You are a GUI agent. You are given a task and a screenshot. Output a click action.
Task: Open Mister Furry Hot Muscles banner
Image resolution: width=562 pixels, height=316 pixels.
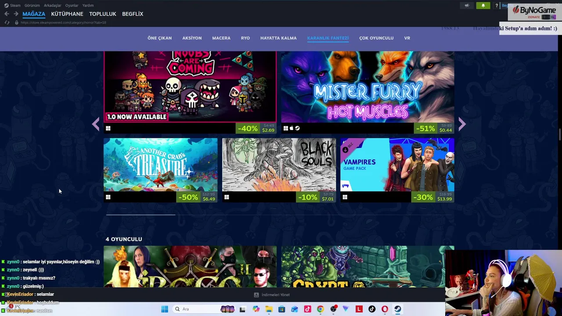point(367,86)
